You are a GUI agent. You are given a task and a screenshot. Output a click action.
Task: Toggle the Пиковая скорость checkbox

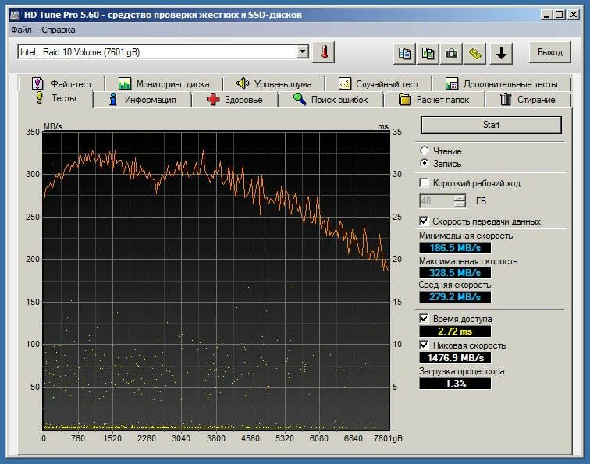click(x=425, y=345)
